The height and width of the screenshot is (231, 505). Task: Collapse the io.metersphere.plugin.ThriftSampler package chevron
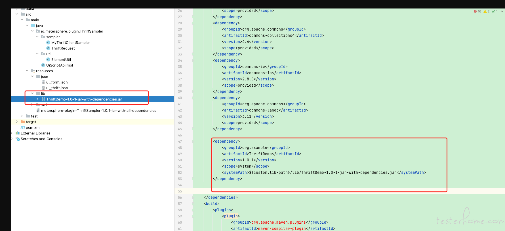(x=32, y=31)
